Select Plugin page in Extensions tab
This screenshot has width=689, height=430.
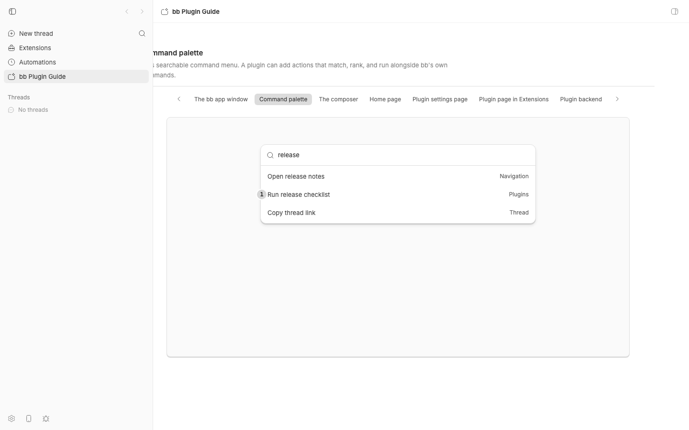coord(514,99)
